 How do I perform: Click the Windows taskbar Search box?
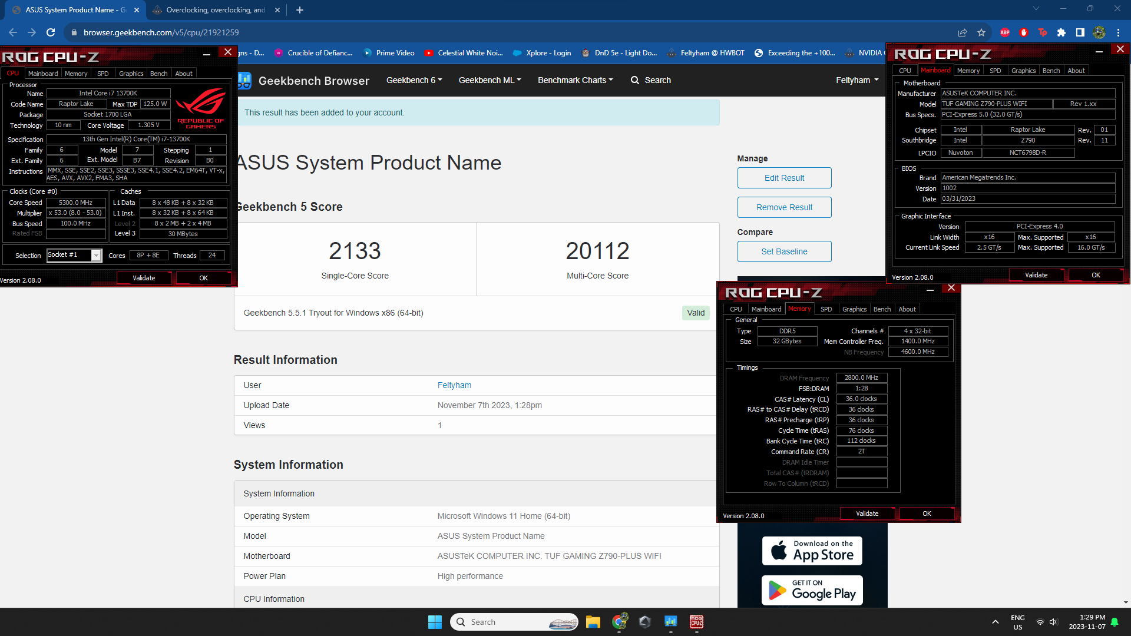(515, 622)
